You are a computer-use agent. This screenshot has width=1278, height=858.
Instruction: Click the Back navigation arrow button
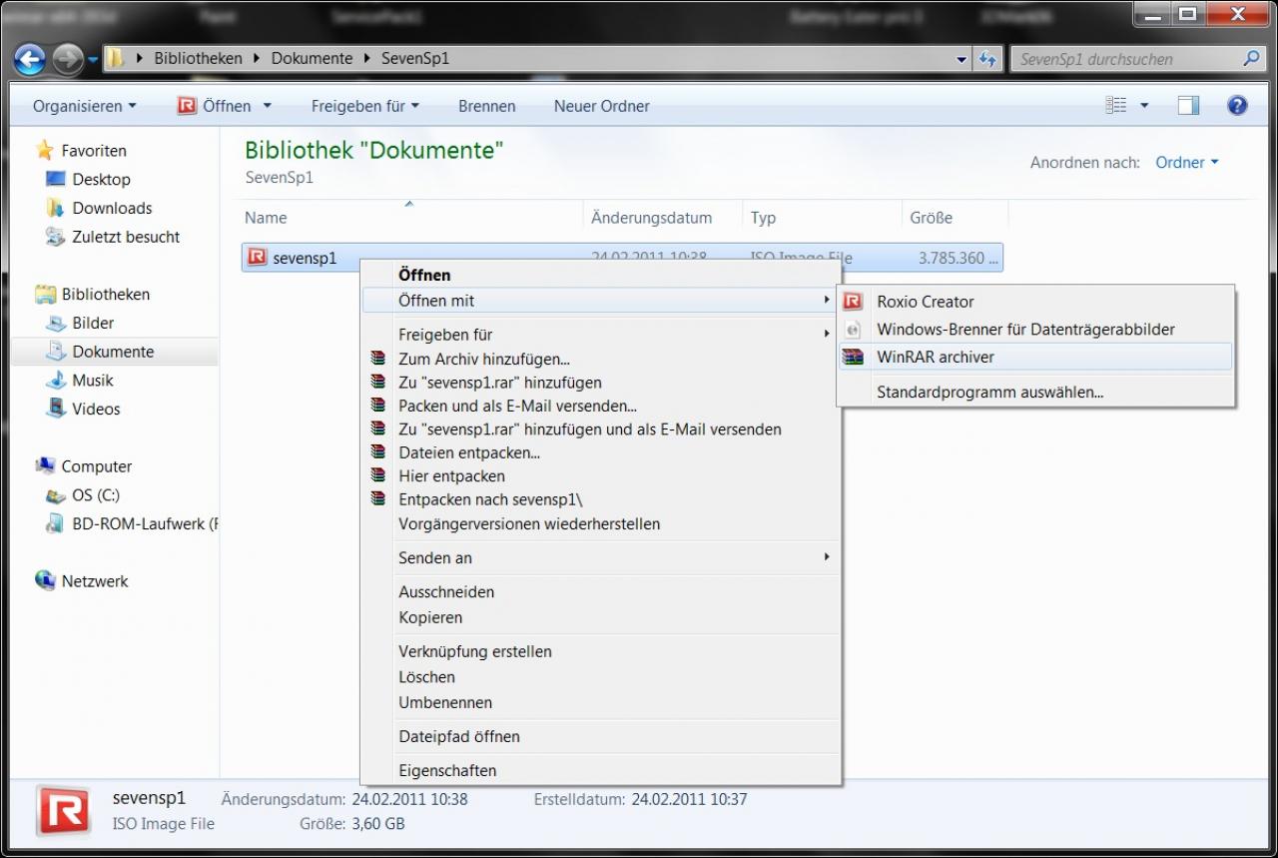pos(30,59)
